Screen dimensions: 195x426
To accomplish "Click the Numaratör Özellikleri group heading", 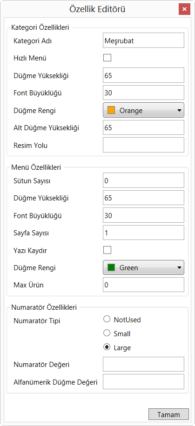I will pos(44,307).
